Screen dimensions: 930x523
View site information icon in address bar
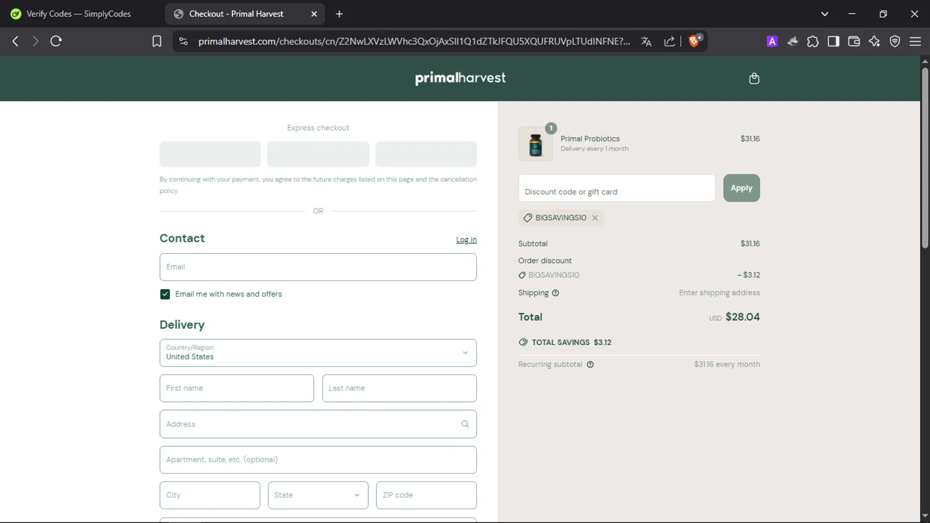pyautogui.click(x=183, y=41)
